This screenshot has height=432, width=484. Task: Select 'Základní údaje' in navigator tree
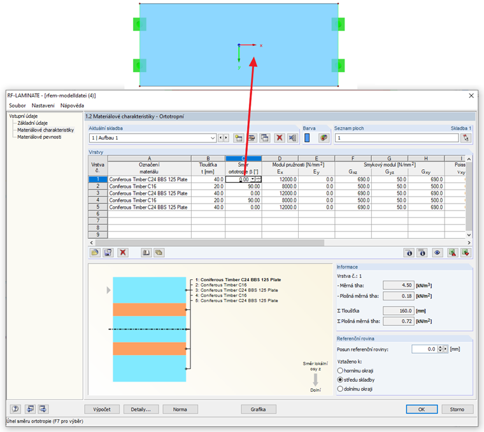coord(32,123)
